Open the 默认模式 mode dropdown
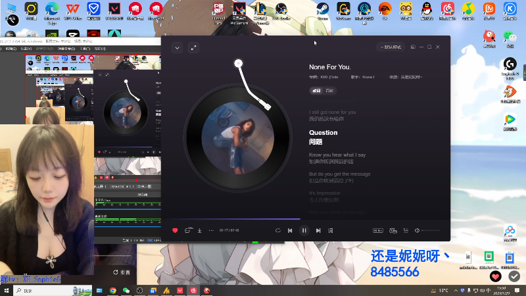 pyautogui.click(x=391, y=47)
